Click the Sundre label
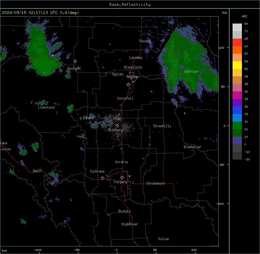The image size is (260, 254). tap(88, 118)
